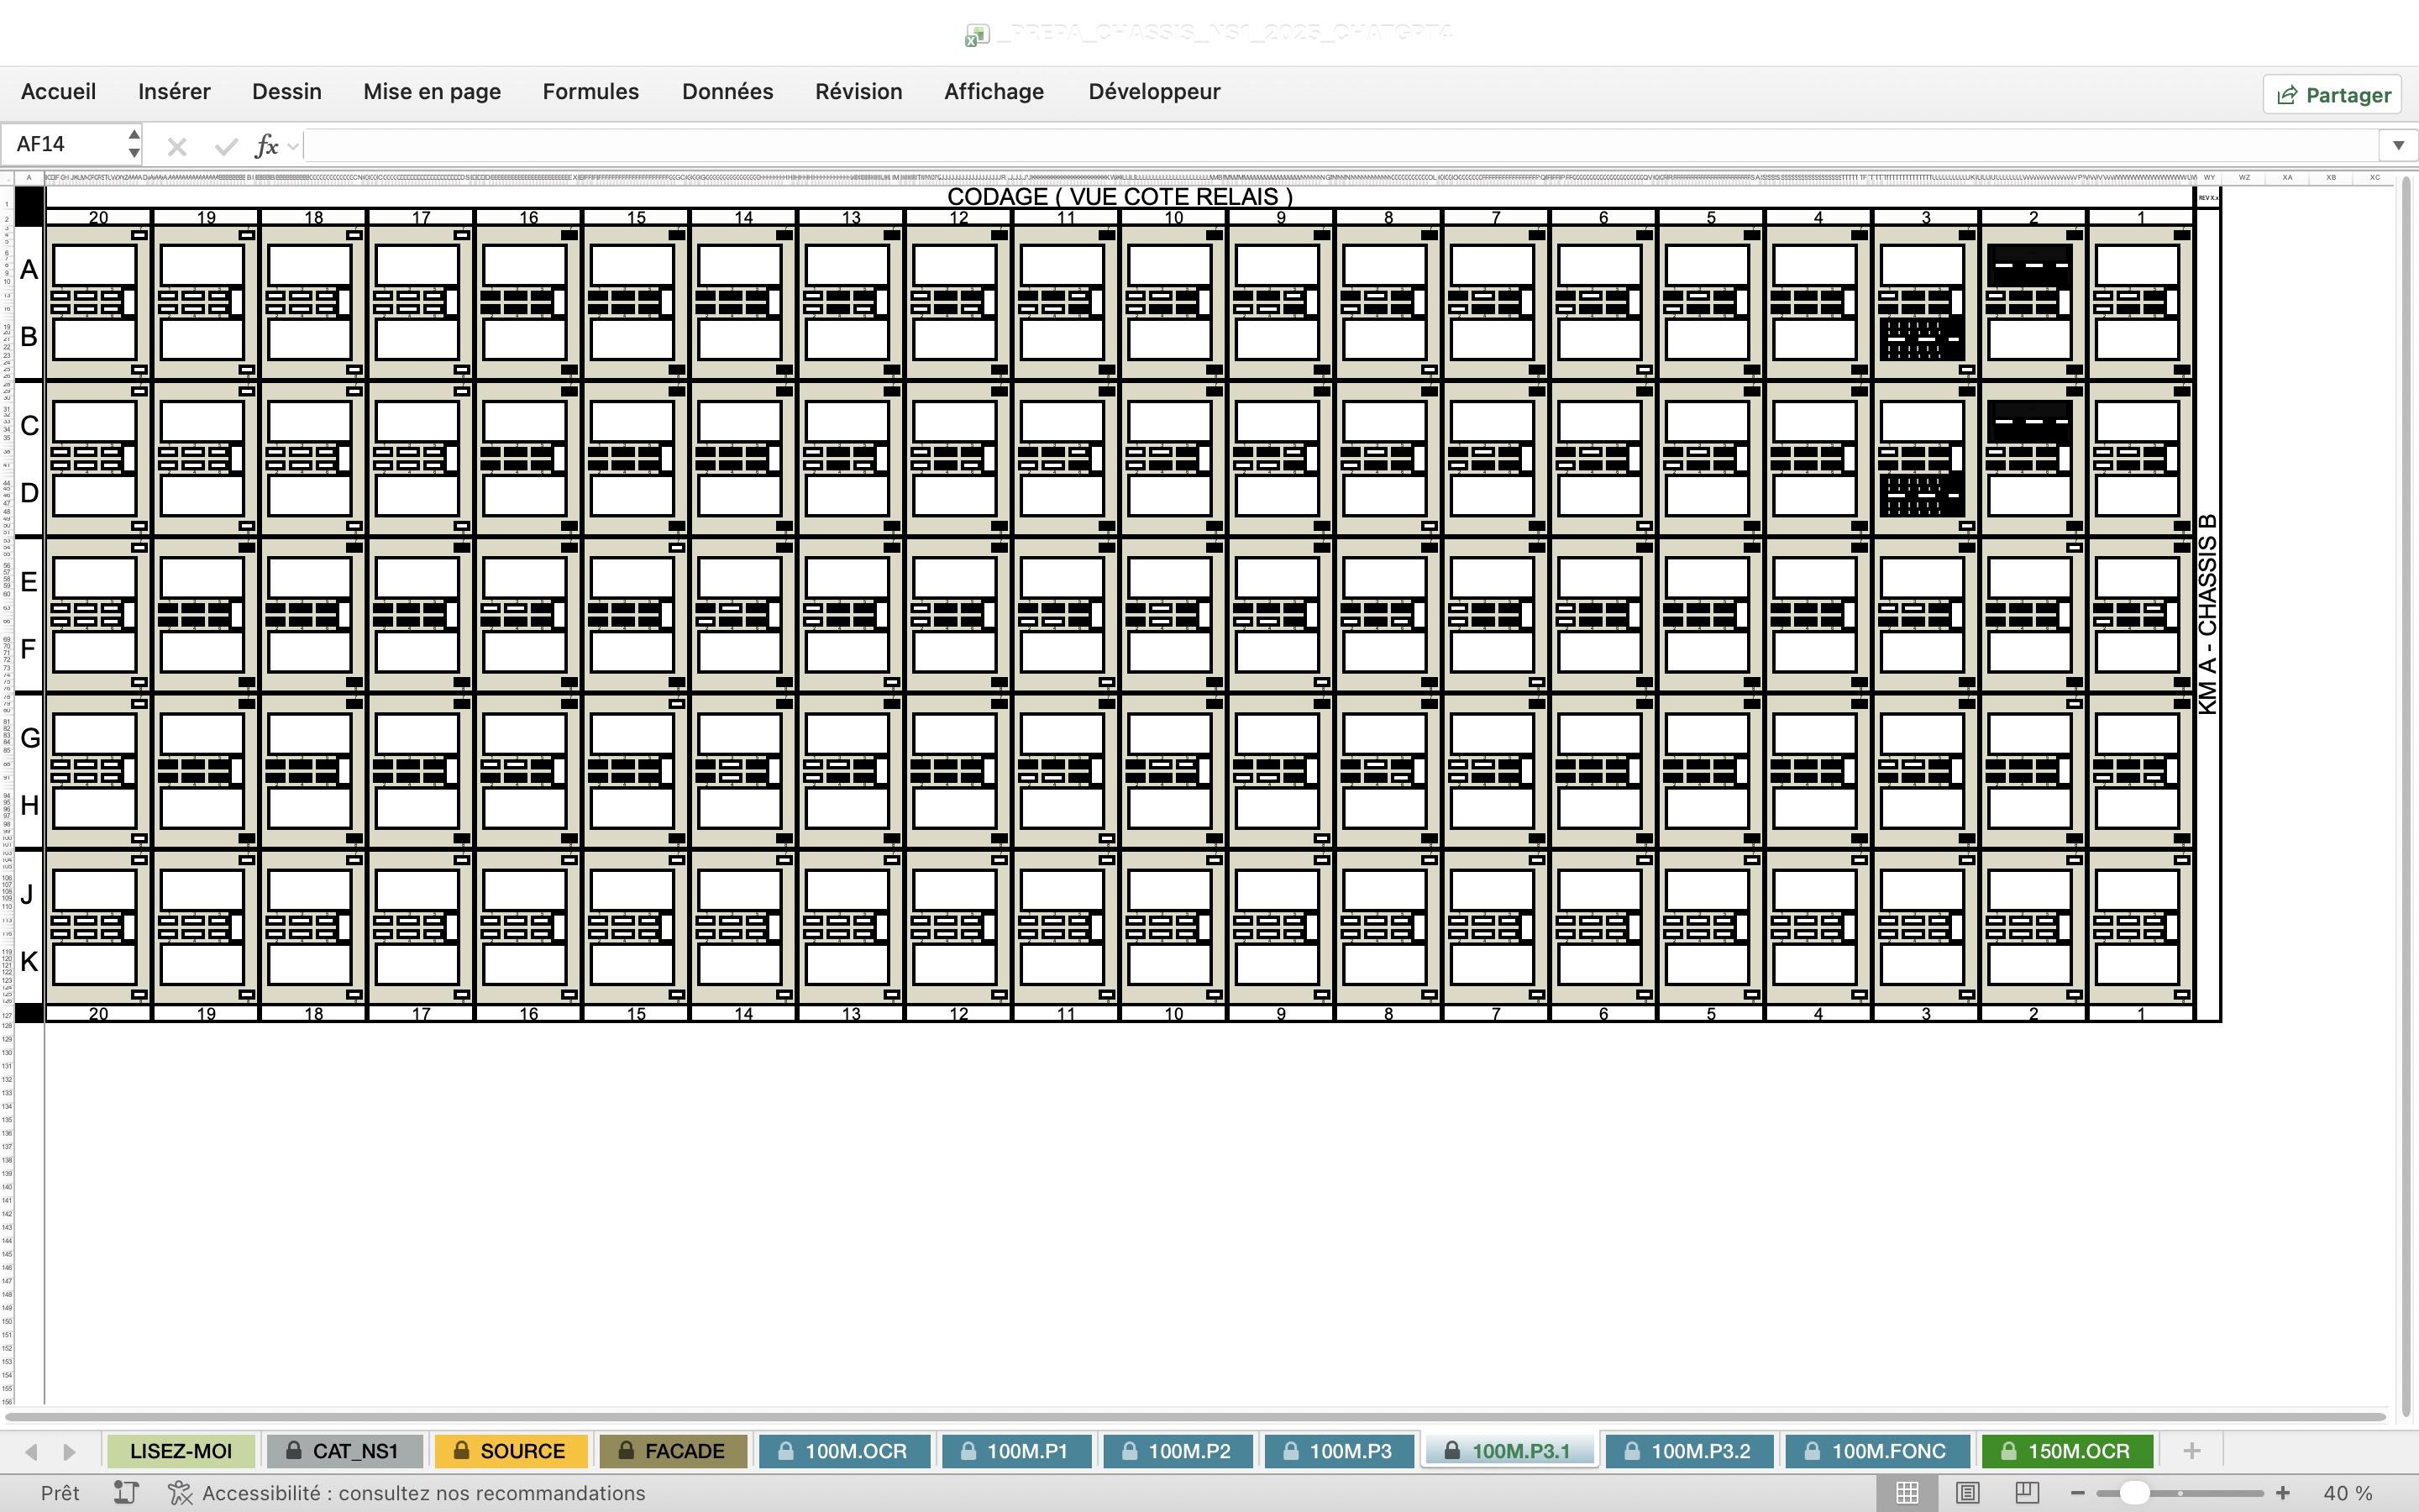Click into the formula bar input
Viewport: 2419px width, 1512px height.
1340,146
